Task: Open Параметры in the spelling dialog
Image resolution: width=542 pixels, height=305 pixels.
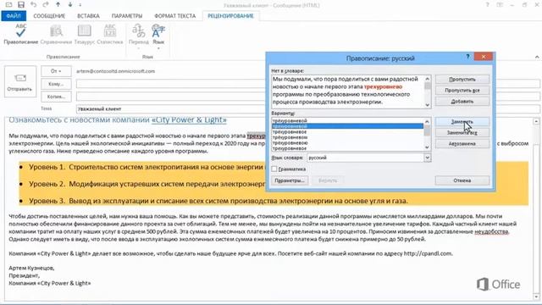Action: (290, 180)
